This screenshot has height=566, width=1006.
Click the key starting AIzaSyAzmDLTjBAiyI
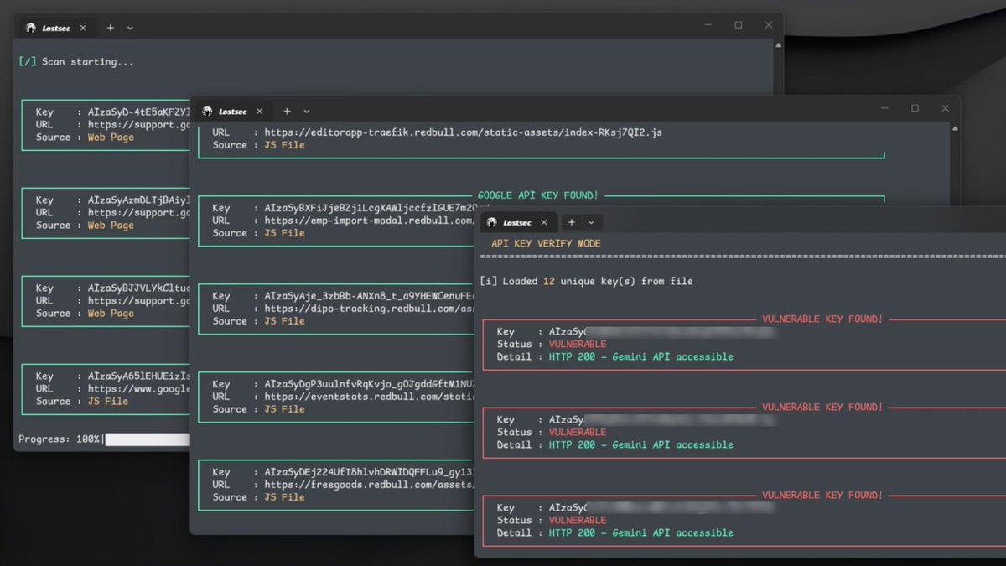click(139, 200)
